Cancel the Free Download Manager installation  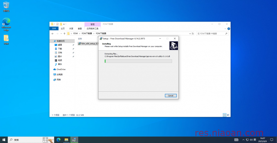(x=171, y=95)
